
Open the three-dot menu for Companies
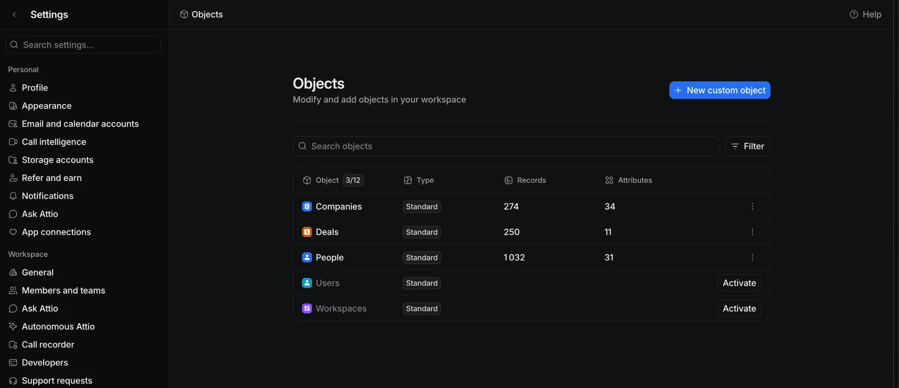click(x=752, y=207)
